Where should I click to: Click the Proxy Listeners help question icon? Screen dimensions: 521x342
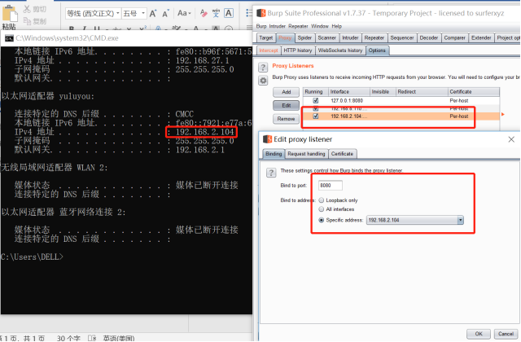click(263, 68)
